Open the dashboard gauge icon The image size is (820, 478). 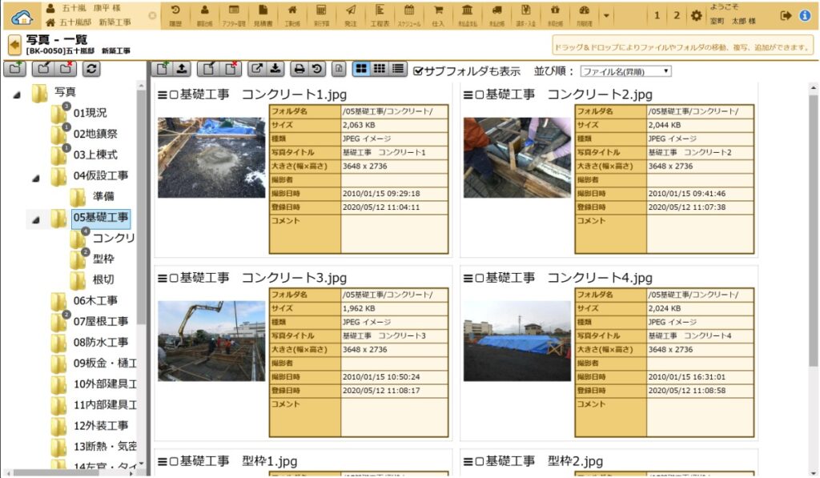(584, 16)
